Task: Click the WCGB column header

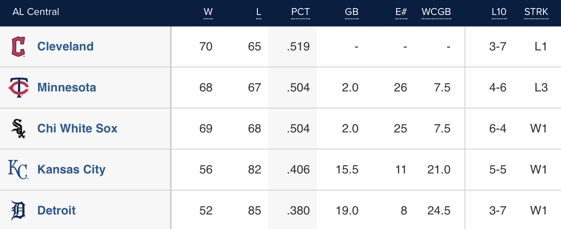Action: pyautogui.click(x=436, y=12)
